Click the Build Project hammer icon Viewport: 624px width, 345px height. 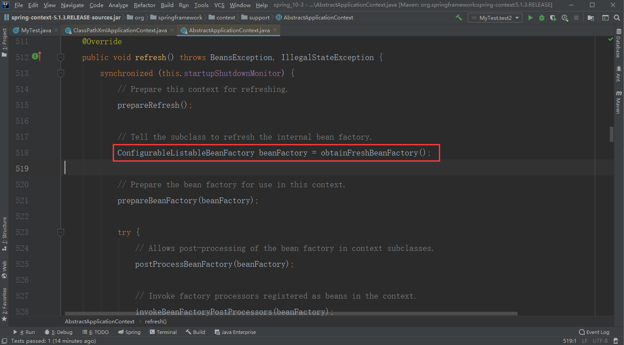459,18
